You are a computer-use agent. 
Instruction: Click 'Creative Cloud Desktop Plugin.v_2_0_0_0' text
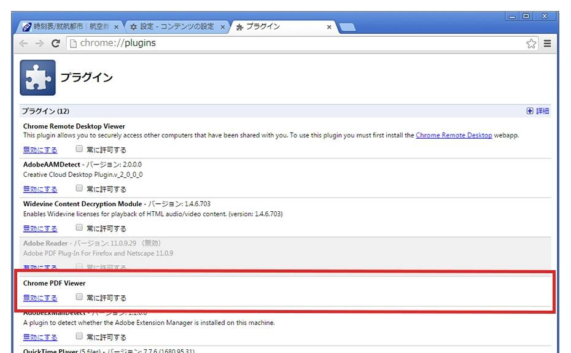coord(83,174)
